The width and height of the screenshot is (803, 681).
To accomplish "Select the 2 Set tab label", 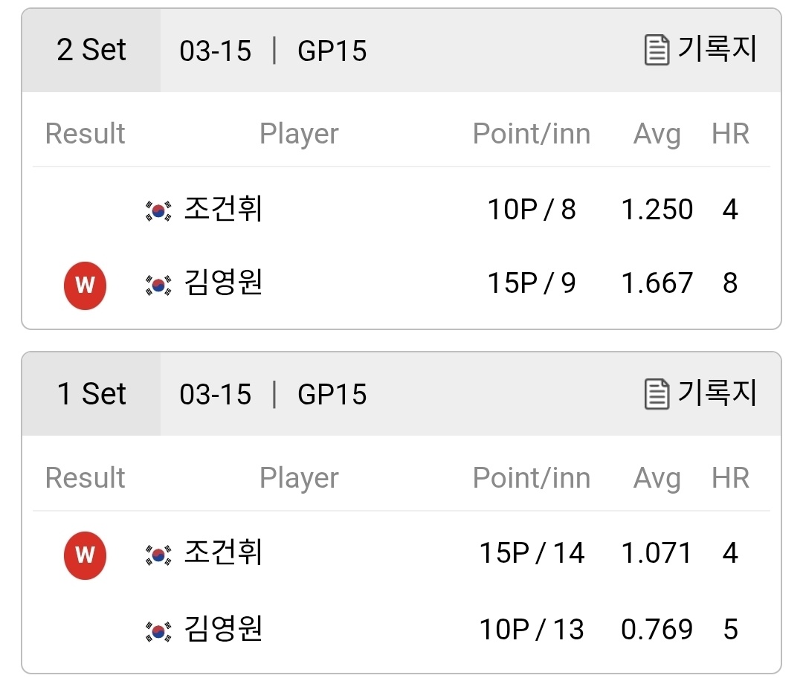I will point(91,50).
